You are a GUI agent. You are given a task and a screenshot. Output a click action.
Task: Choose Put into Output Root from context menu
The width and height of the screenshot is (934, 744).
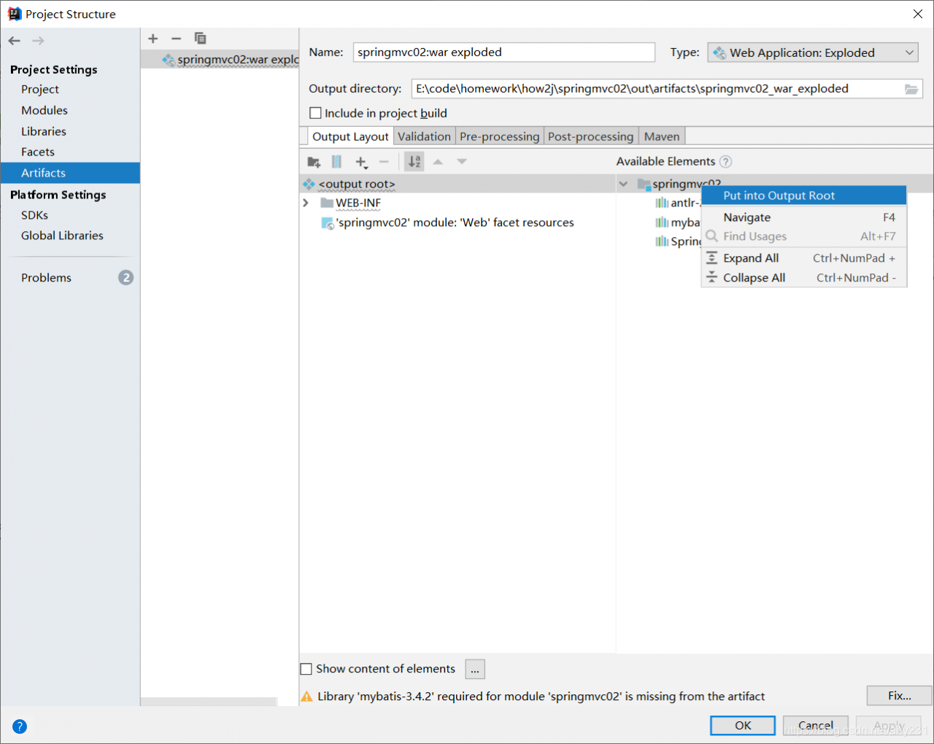point(776,195)
